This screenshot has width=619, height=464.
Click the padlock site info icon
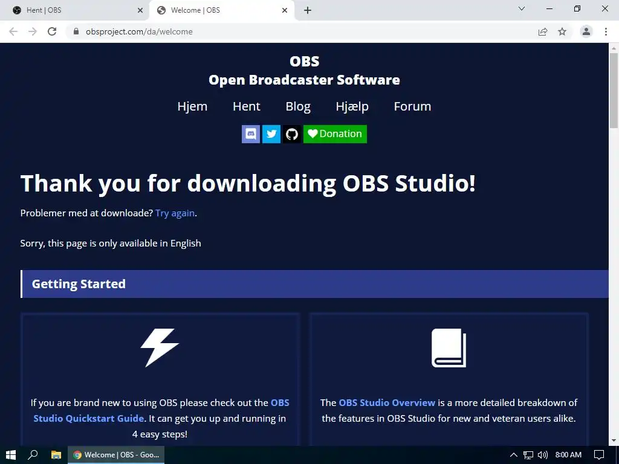(77, 31)
